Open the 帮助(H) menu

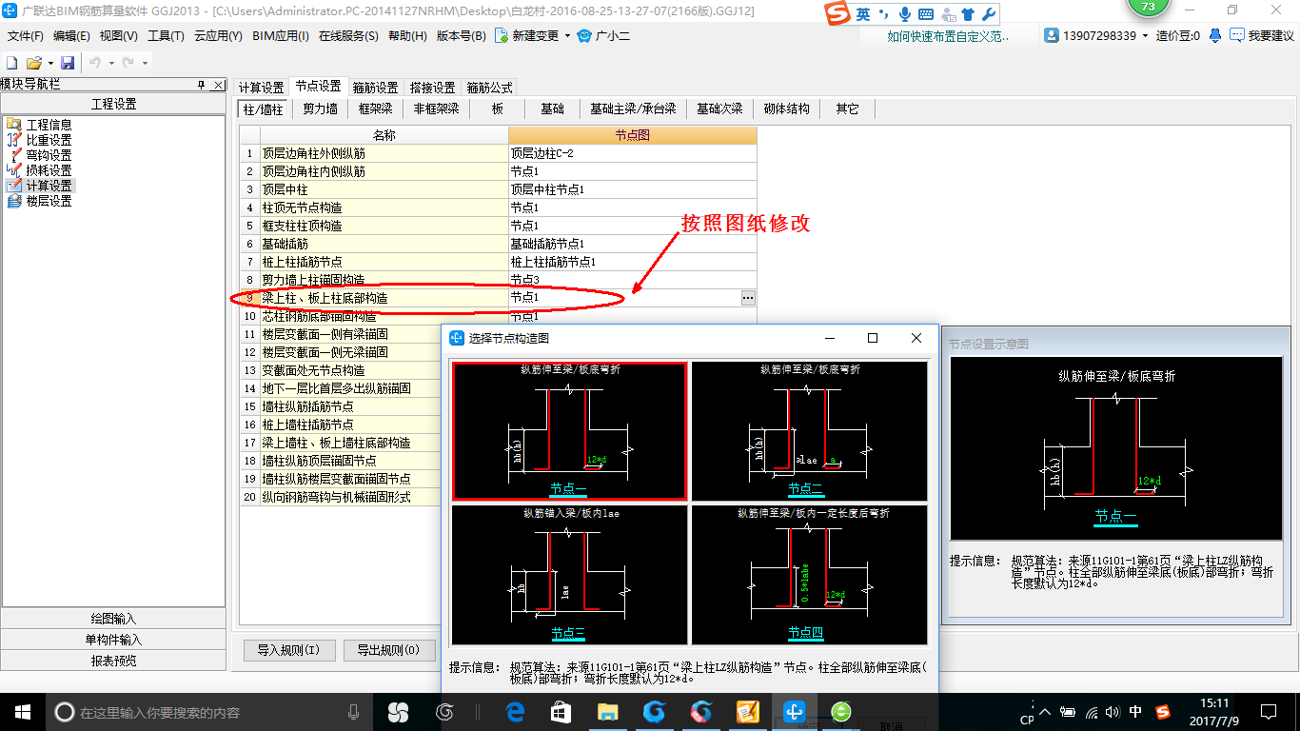point(407,36)
